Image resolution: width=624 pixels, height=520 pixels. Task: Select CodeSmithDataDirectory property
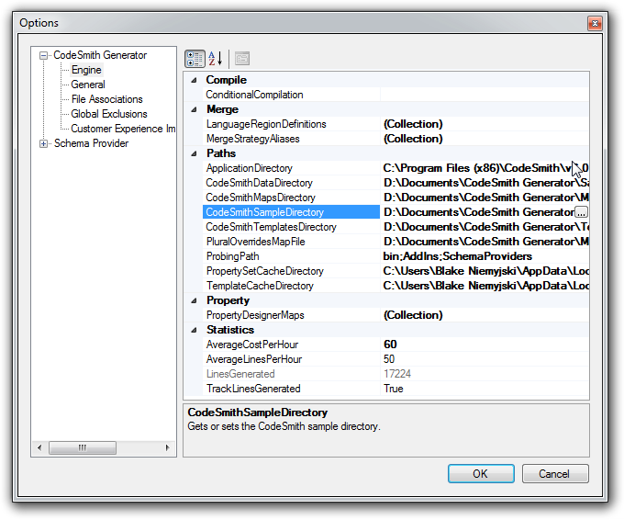tap(291, 183)
